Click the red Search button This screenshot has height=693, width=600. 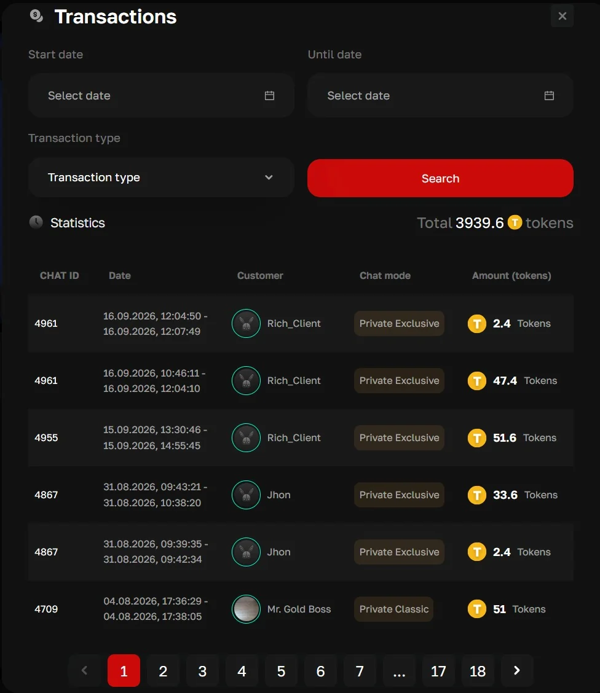pyautogui.click(x=440, y=178)
